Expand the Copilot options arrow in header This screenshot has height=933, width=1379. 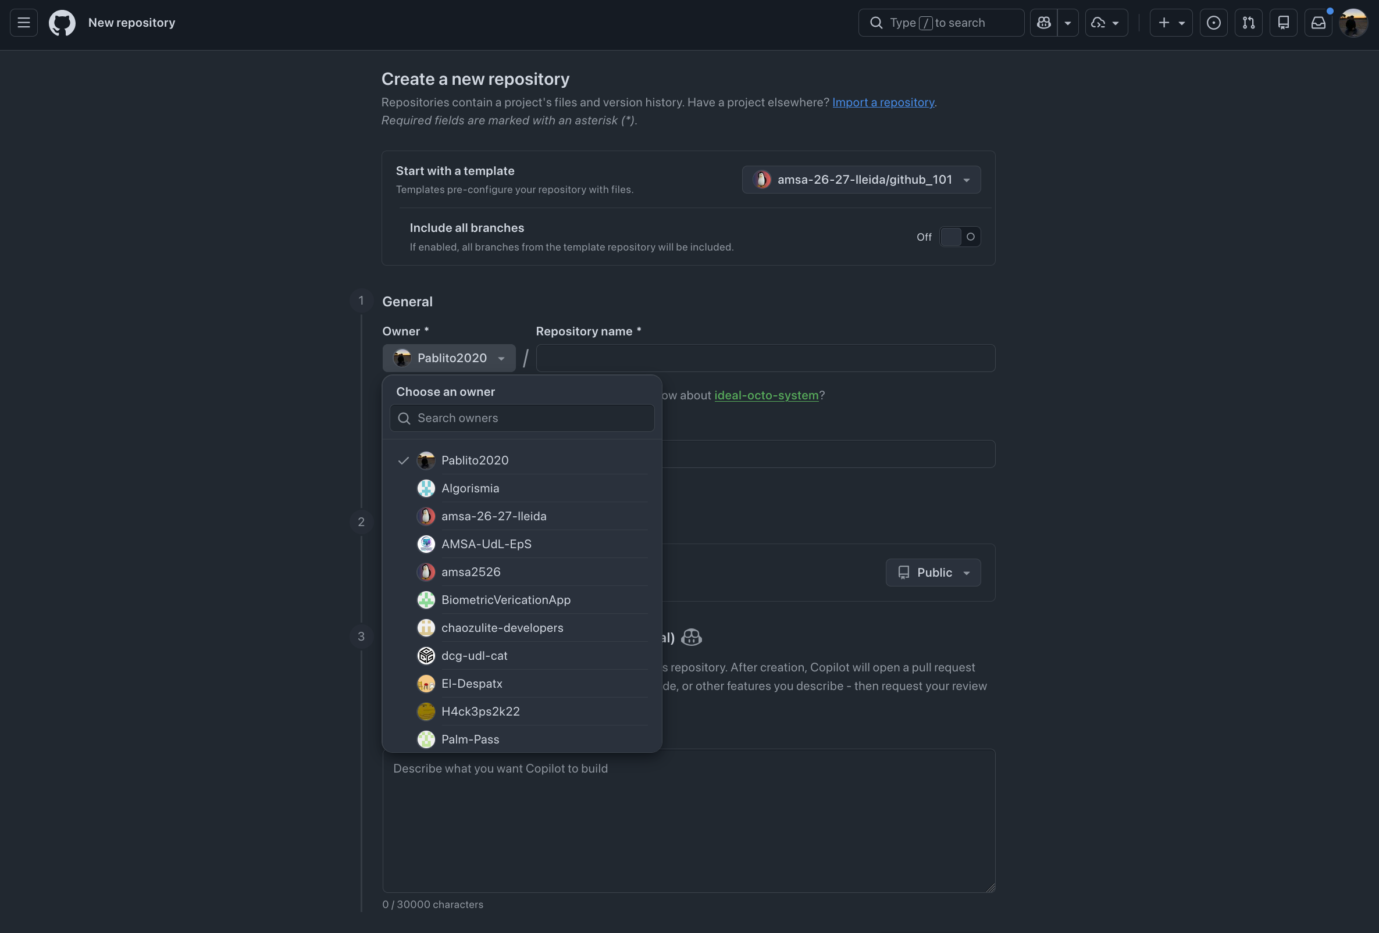pos(1068,23)
